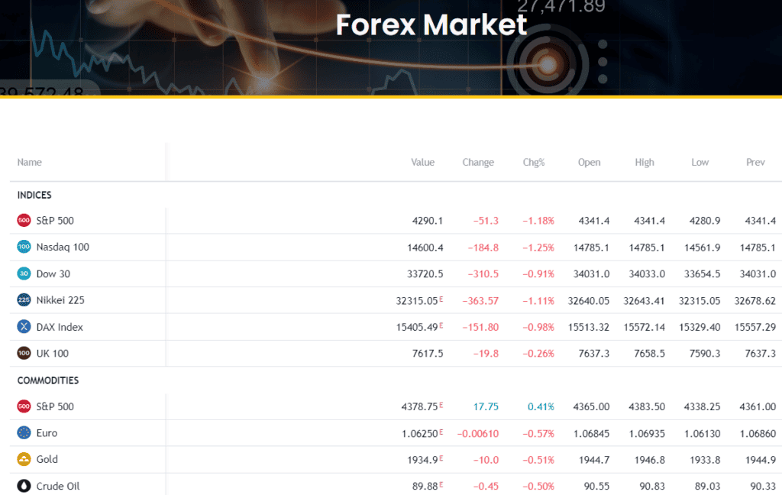
Task: Open the Nikkei 225 icon
Action: point(24,299)
